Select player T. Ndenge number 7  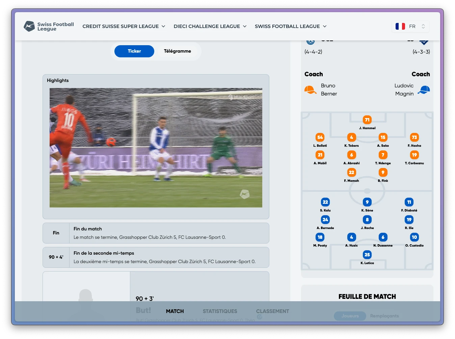tap(383, 158)
